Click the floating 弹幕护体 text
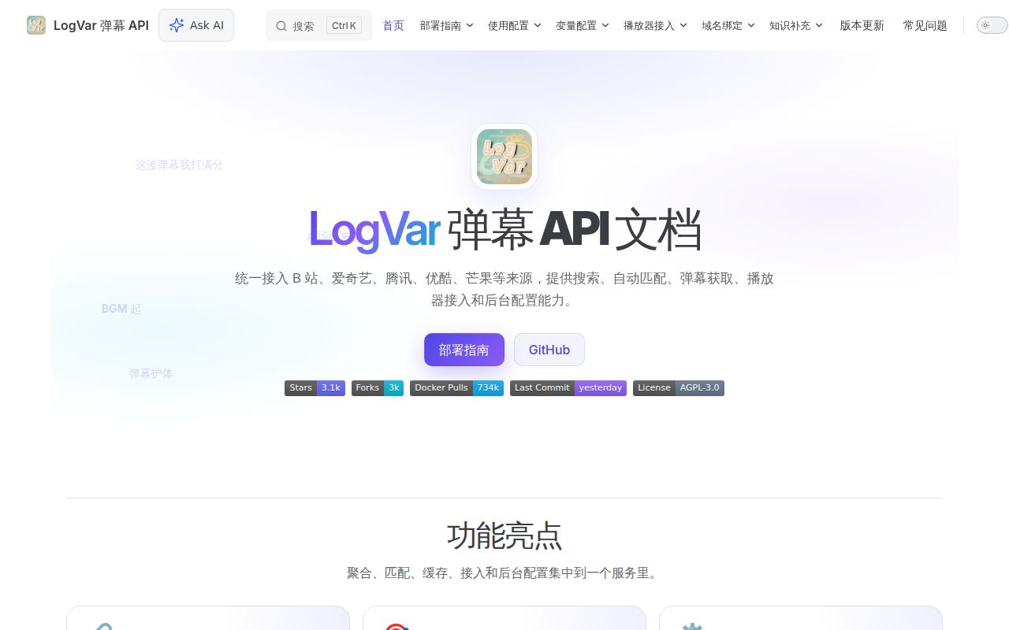This screenshot has height=630, width=1009. [x=151, y=373]
